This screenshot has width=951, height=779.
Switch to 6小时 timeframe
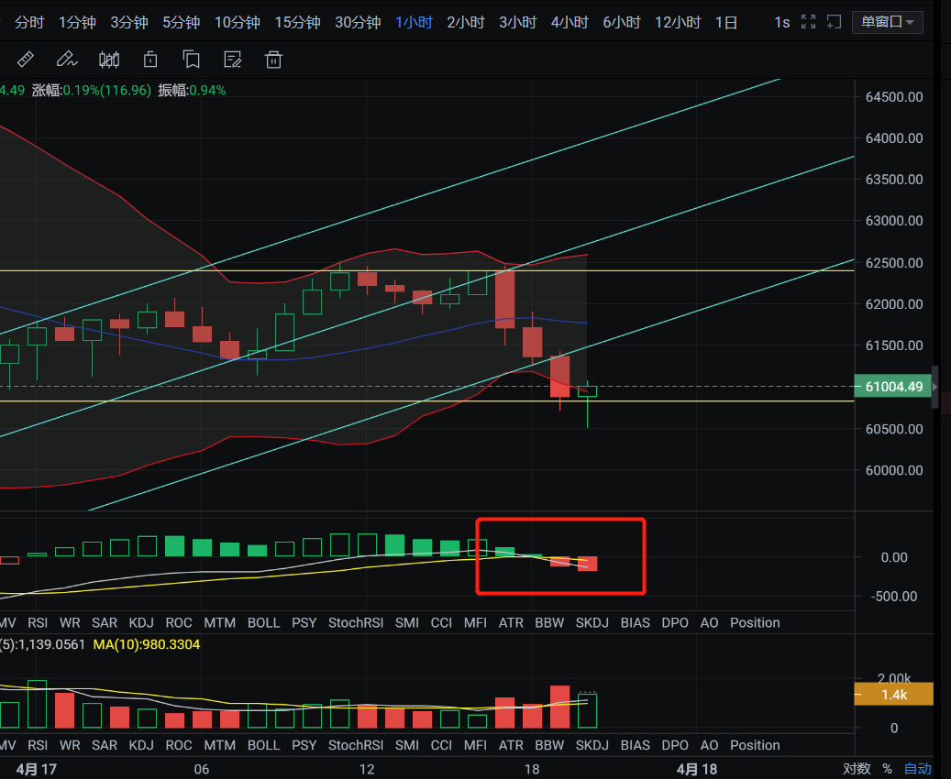click(x=622, y=22)
